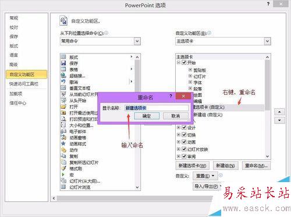Select 保存 in the options sidebar
Screen dimensions: 291x217
[14, 37]
